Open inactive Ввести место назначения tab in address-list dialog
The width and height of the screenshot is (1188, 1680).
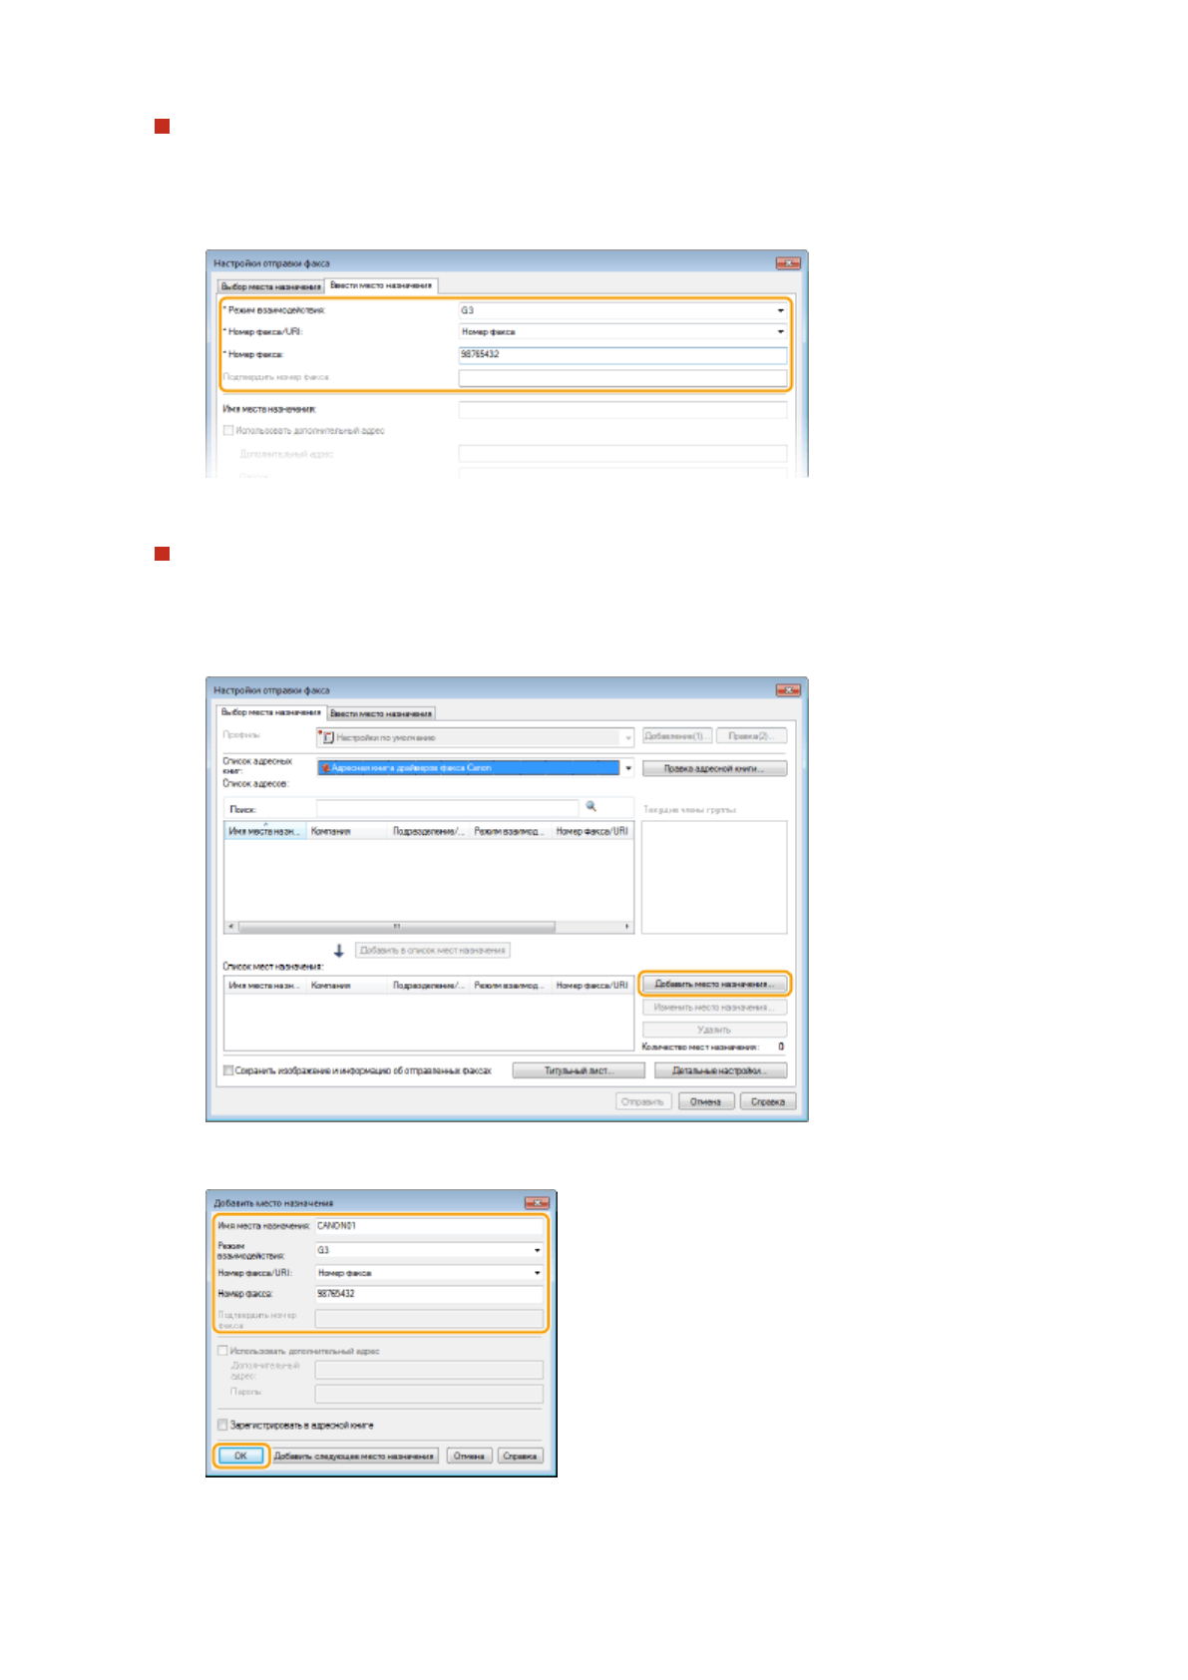[381, 713]
